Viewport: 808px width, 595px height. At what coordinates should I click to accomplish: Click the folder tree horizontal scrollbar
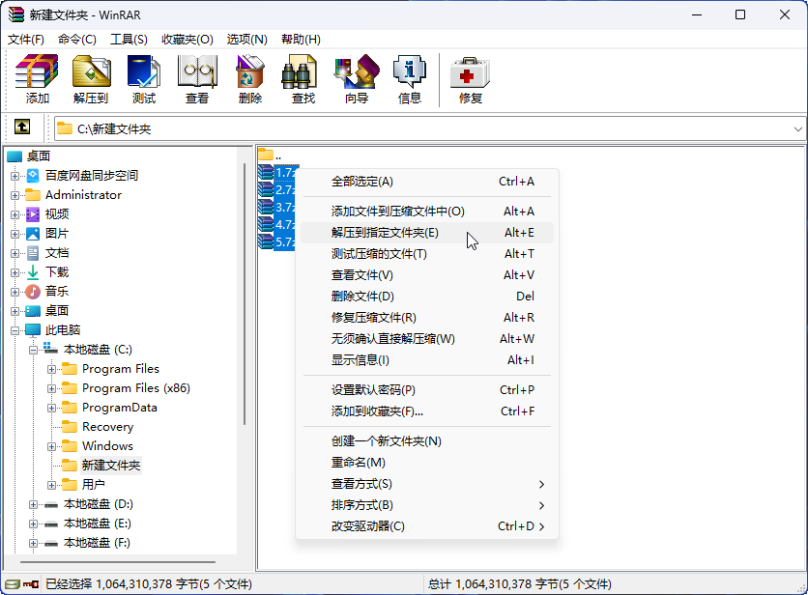(118, 562)
